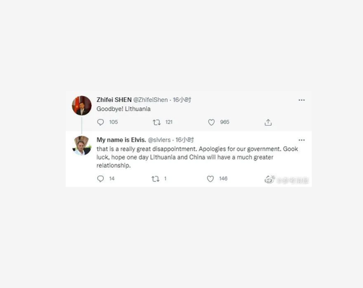Viewport: 363px width, 288px height.
Task: Click the Weibo watermark logo
Action: [x=269, y=179]
